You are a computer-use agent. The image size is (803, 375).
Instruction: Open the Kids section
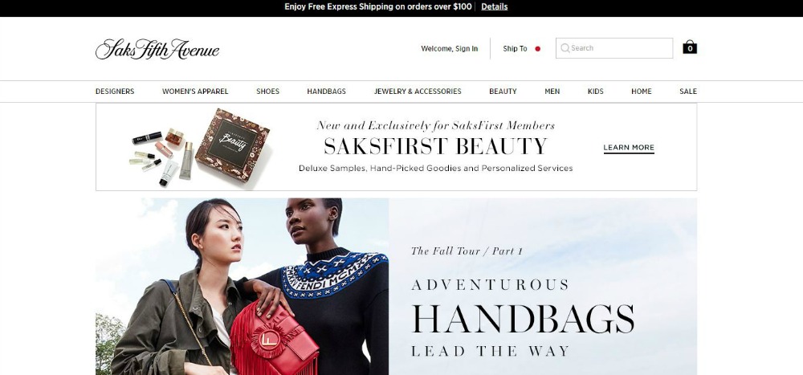tap(596, 92)
